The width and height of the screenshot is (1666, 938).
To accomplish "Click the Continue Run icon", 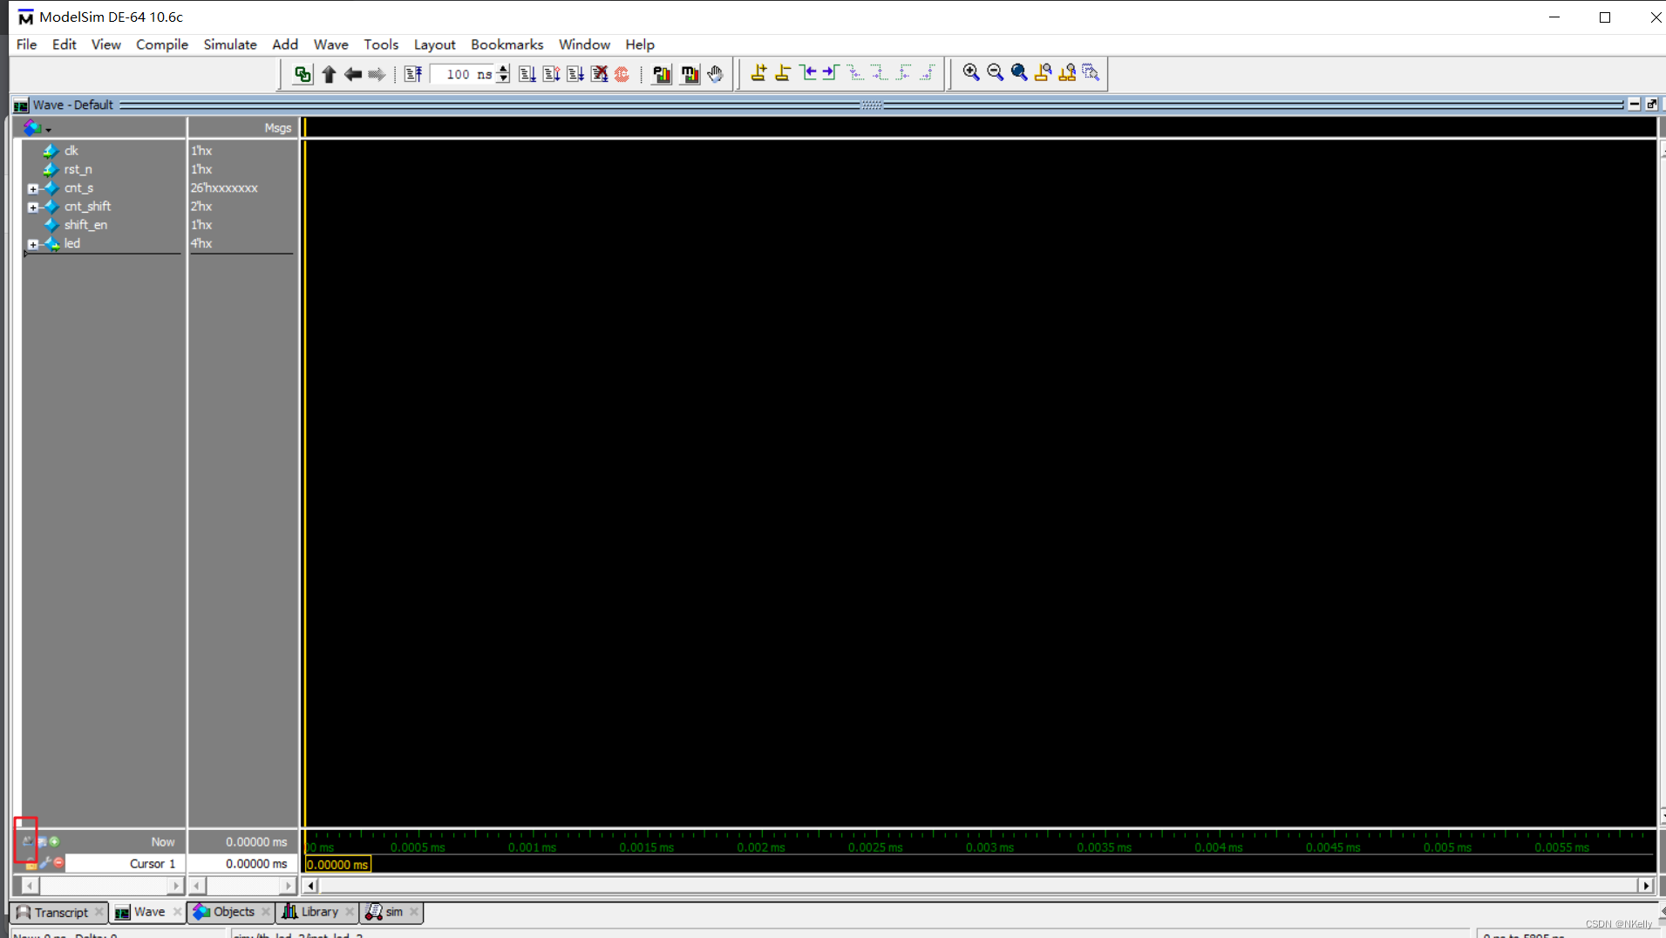I will pos(551,74).
